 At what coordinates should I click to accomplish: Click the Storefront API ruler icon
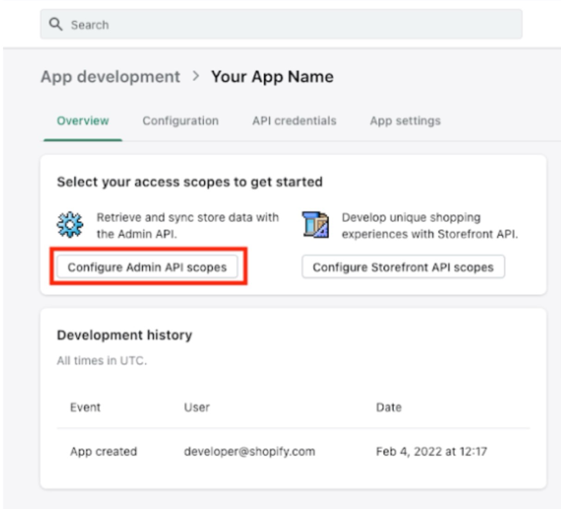point(315,225)
